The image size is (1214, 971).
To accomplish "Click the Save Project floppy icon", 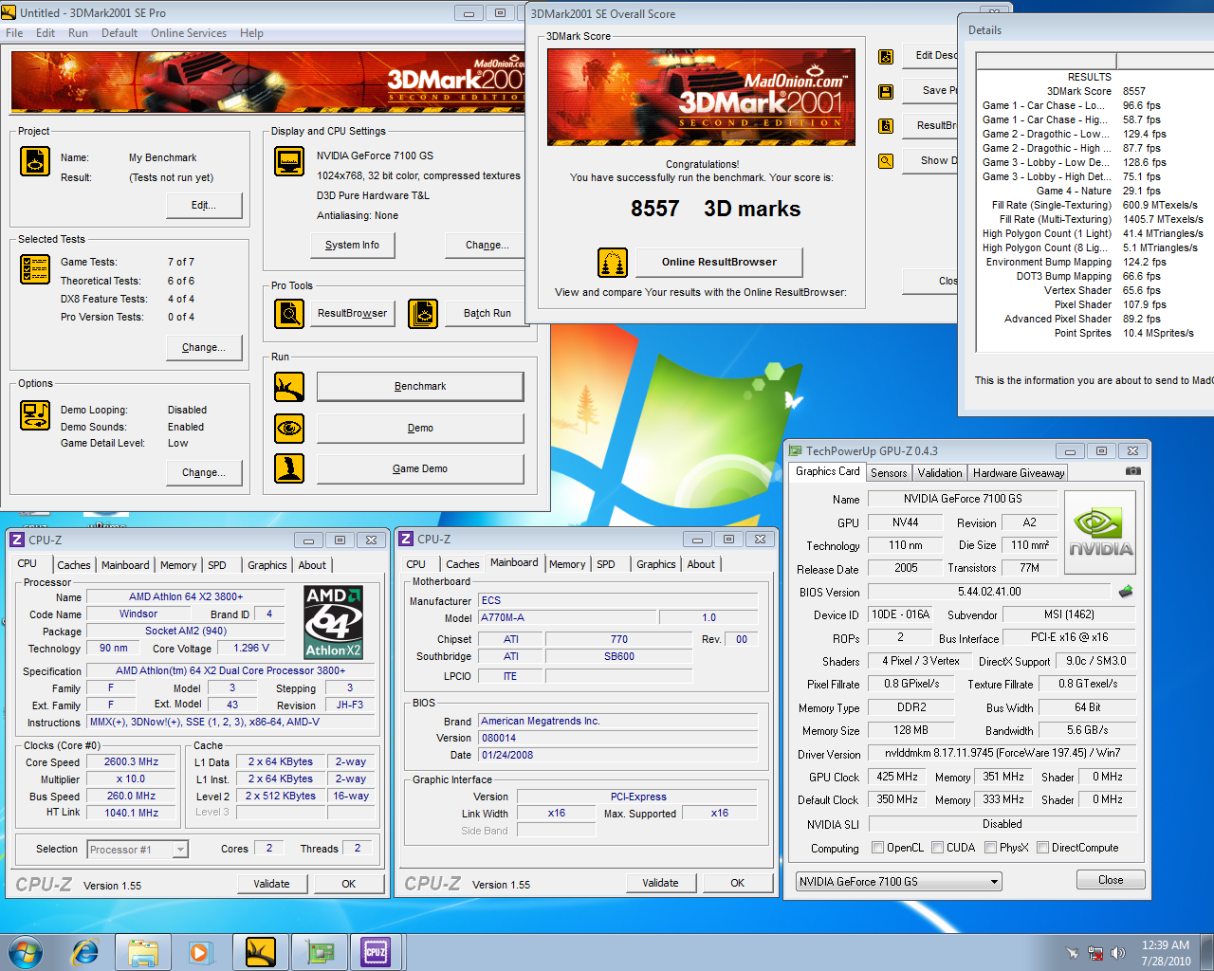I will (886, 92).
